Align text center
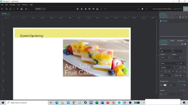188x105 pixels. (x=165, y=71)
